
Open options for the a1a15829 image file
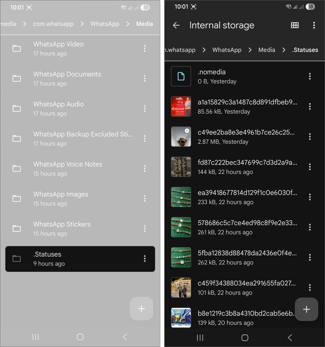coord(310,107)
